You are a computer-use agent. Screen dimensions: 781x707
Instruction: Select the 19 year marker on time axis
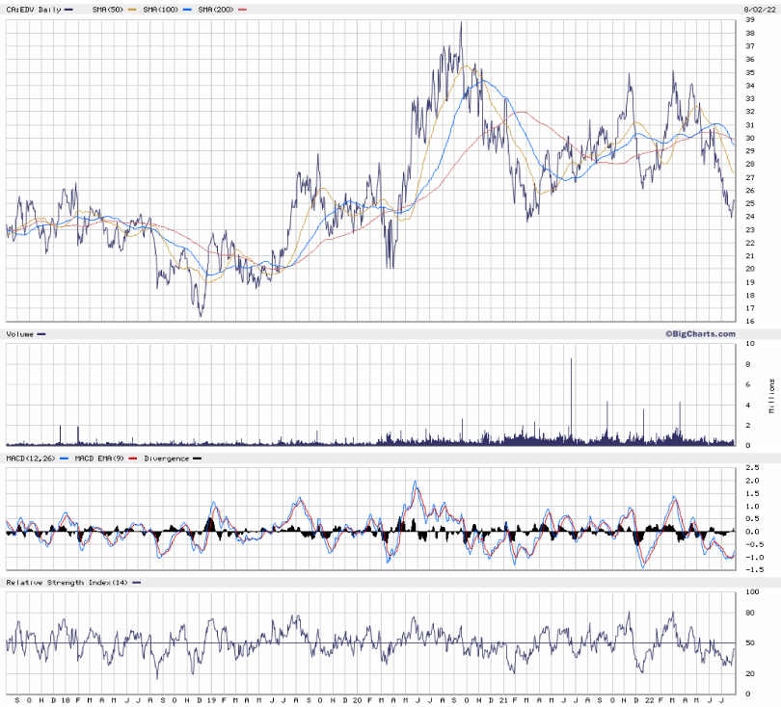click(210, 698)
